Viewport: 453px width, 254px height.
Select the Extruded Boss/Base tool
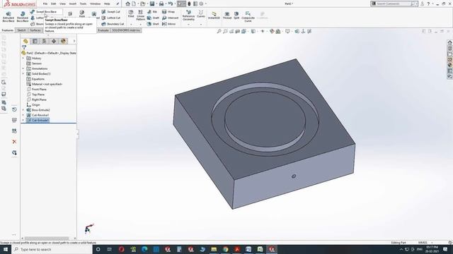8,17
